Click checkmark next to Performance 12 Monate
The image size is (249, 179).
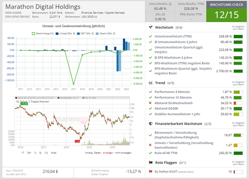pos(150,97)
